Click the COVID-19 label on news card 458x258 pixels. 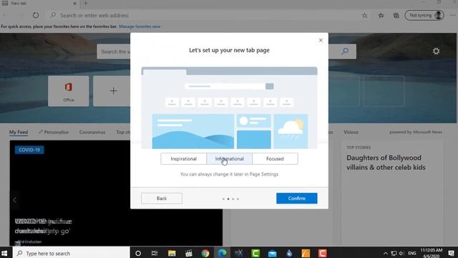29,150
